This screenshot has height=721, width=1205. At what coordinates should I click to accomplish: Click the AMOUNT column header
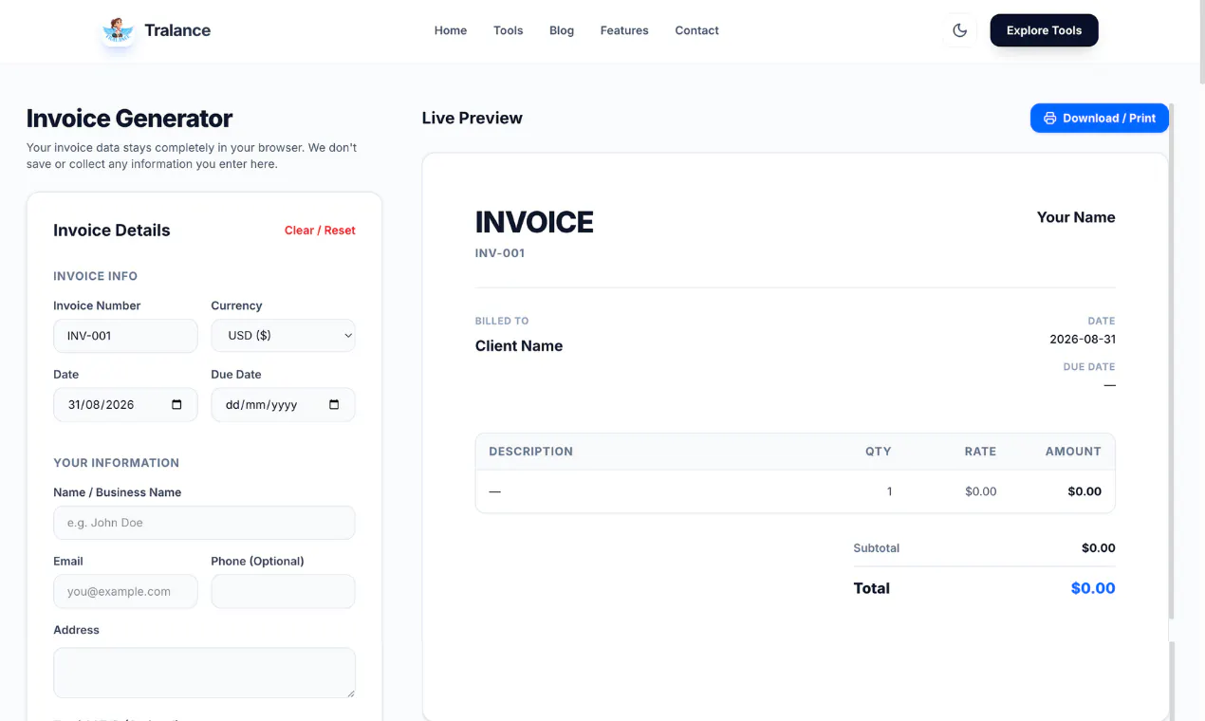tap(1073, 452)
